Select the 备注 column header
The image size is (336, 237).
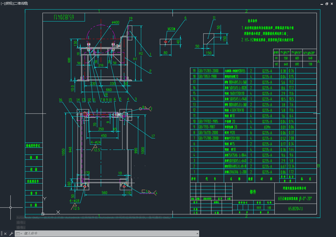(306, 179)
